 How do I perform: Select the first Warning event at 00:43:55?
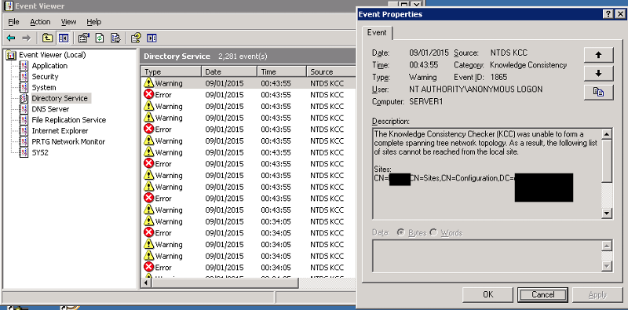[248, 83]
